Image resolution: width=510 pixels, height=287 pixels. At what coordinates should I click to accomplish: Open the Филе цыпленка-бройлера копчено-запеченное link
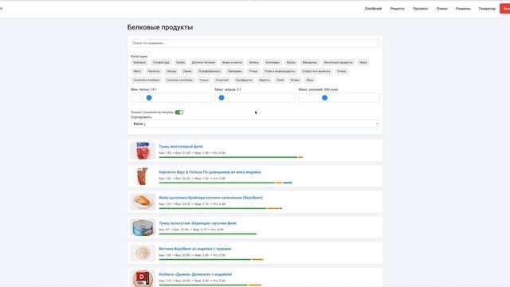point(210,198)
